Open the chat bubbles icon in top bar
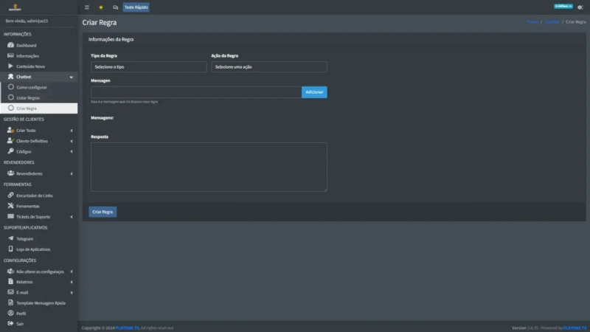 click(x=115, y=7)
